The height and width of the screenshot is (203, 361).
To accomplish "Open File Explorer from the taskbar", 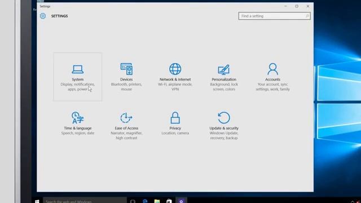I will click(x=157, y=201).
